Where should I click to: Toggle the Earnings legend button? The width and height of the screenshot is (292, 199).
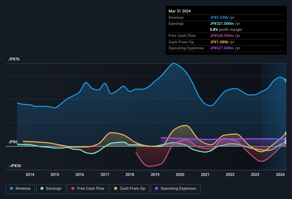(x=51, y=189)
